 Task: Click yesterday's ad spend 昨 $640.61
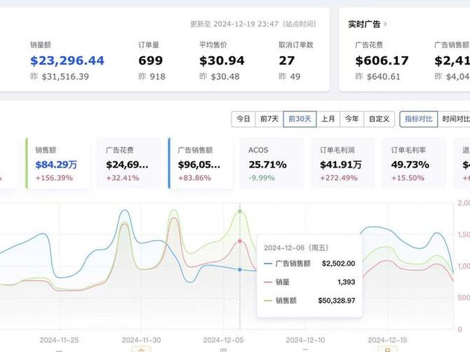[x=378, y=77]
